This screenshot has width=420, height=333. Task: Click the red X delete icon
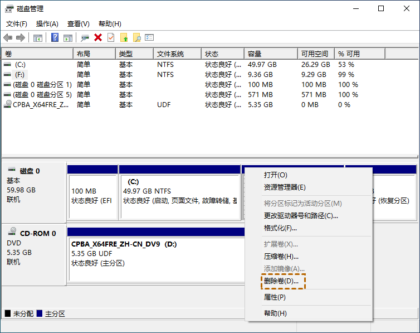coord(98,37)
